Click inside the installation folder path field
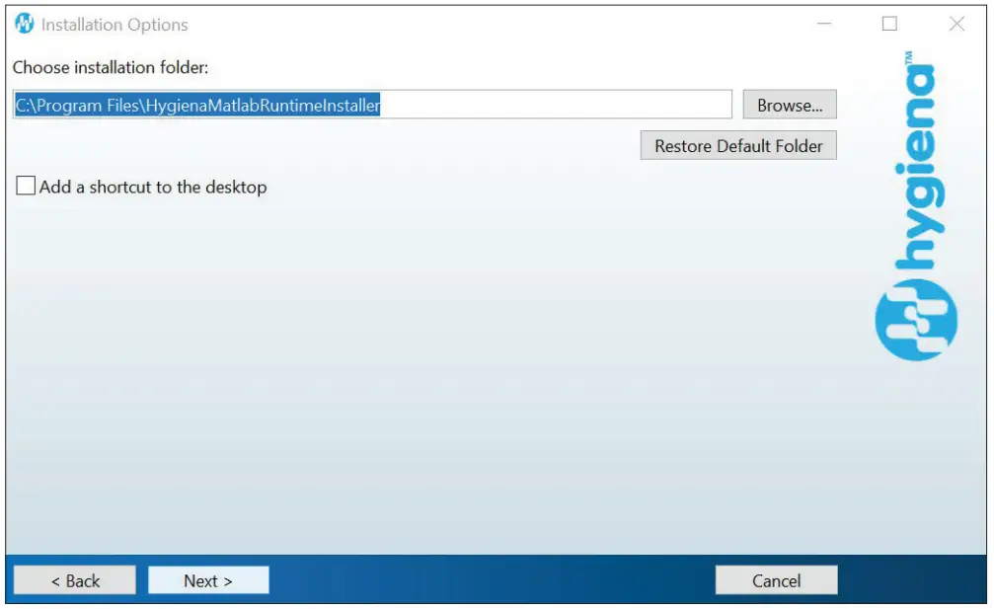This screenshot has width=994, height=609. [370, 104]
